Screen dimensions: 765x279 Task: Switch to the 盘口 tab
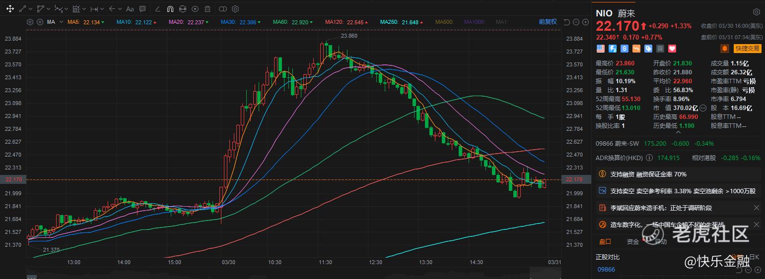605,241
